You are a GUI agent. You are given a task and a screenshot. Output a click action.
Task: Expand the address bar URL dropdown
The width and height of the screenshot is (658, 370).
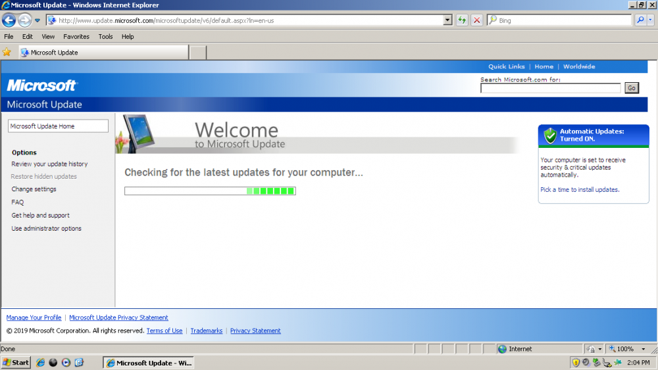pos(447,20)
